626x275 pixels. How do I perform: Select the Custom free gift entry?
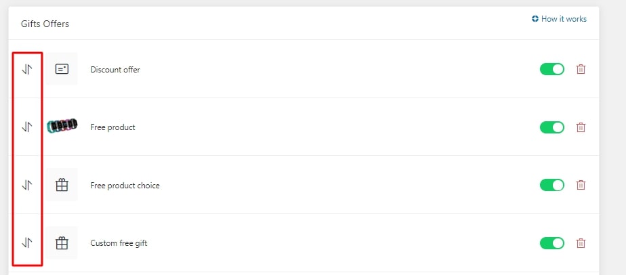[x=119, y=243]
